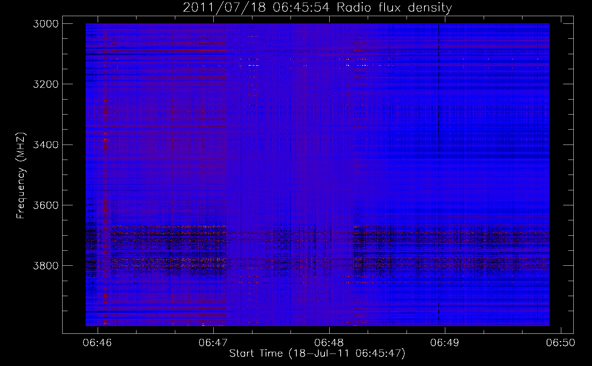The height and width of the screenshot is (366, 592).
Task: Click the 06:50 time axis label
Action: (561, 343)
